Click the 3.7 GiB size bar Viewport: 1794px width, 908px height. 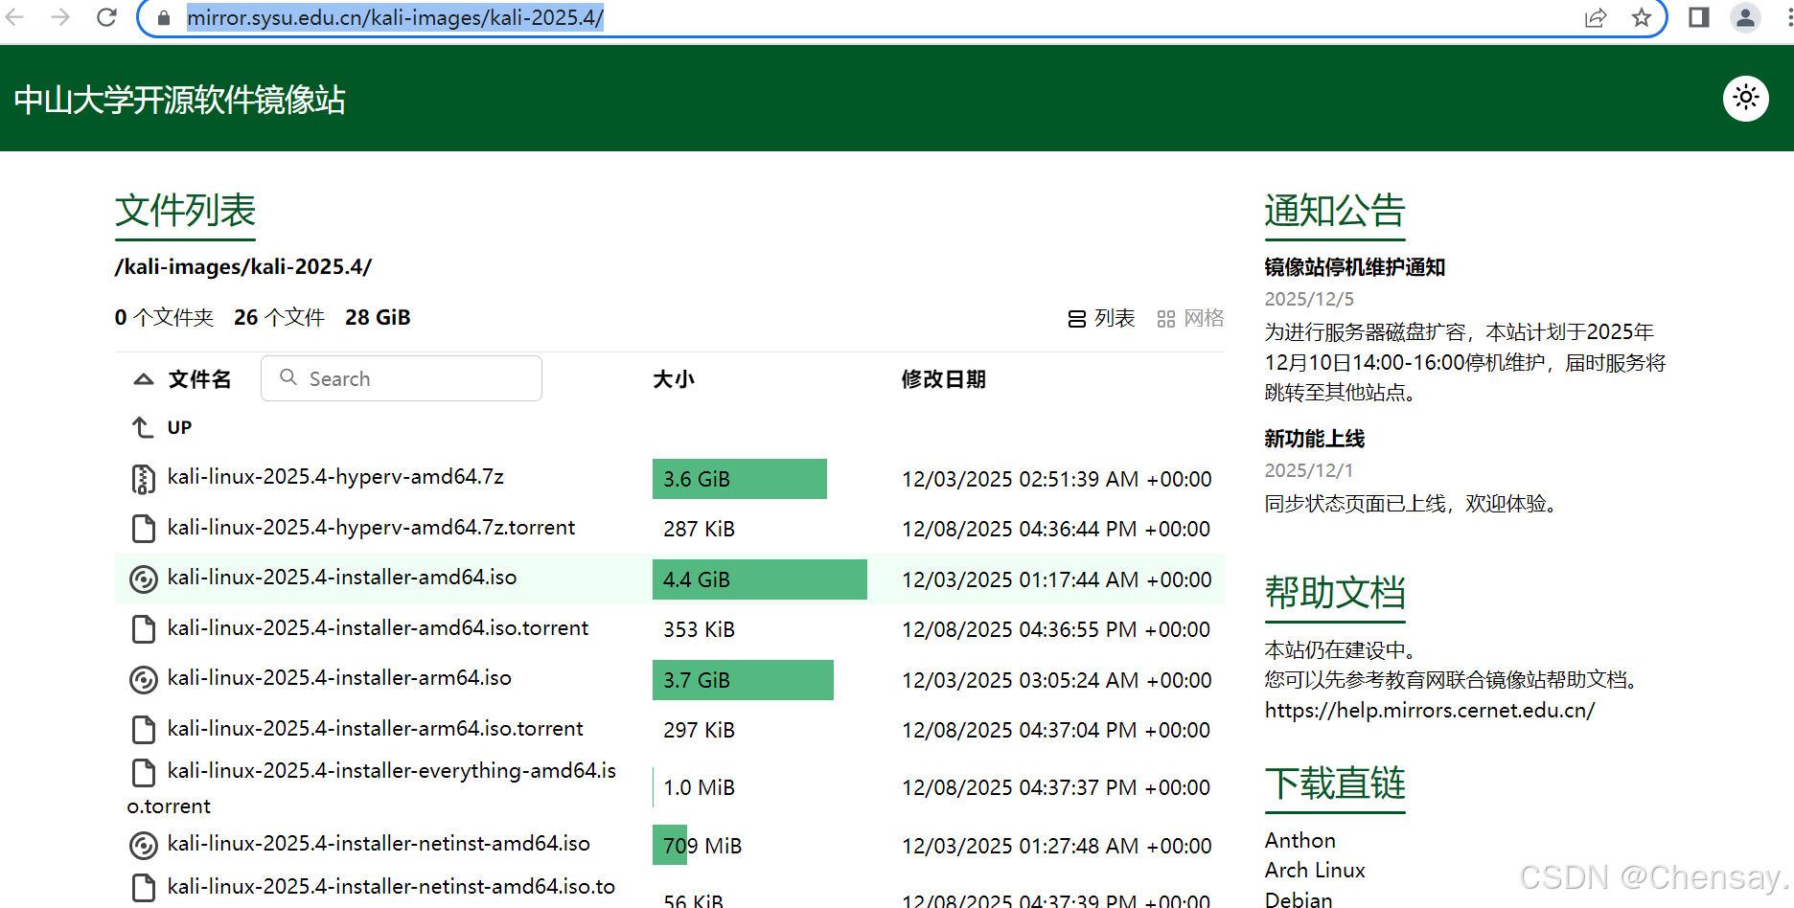[743, 680]
